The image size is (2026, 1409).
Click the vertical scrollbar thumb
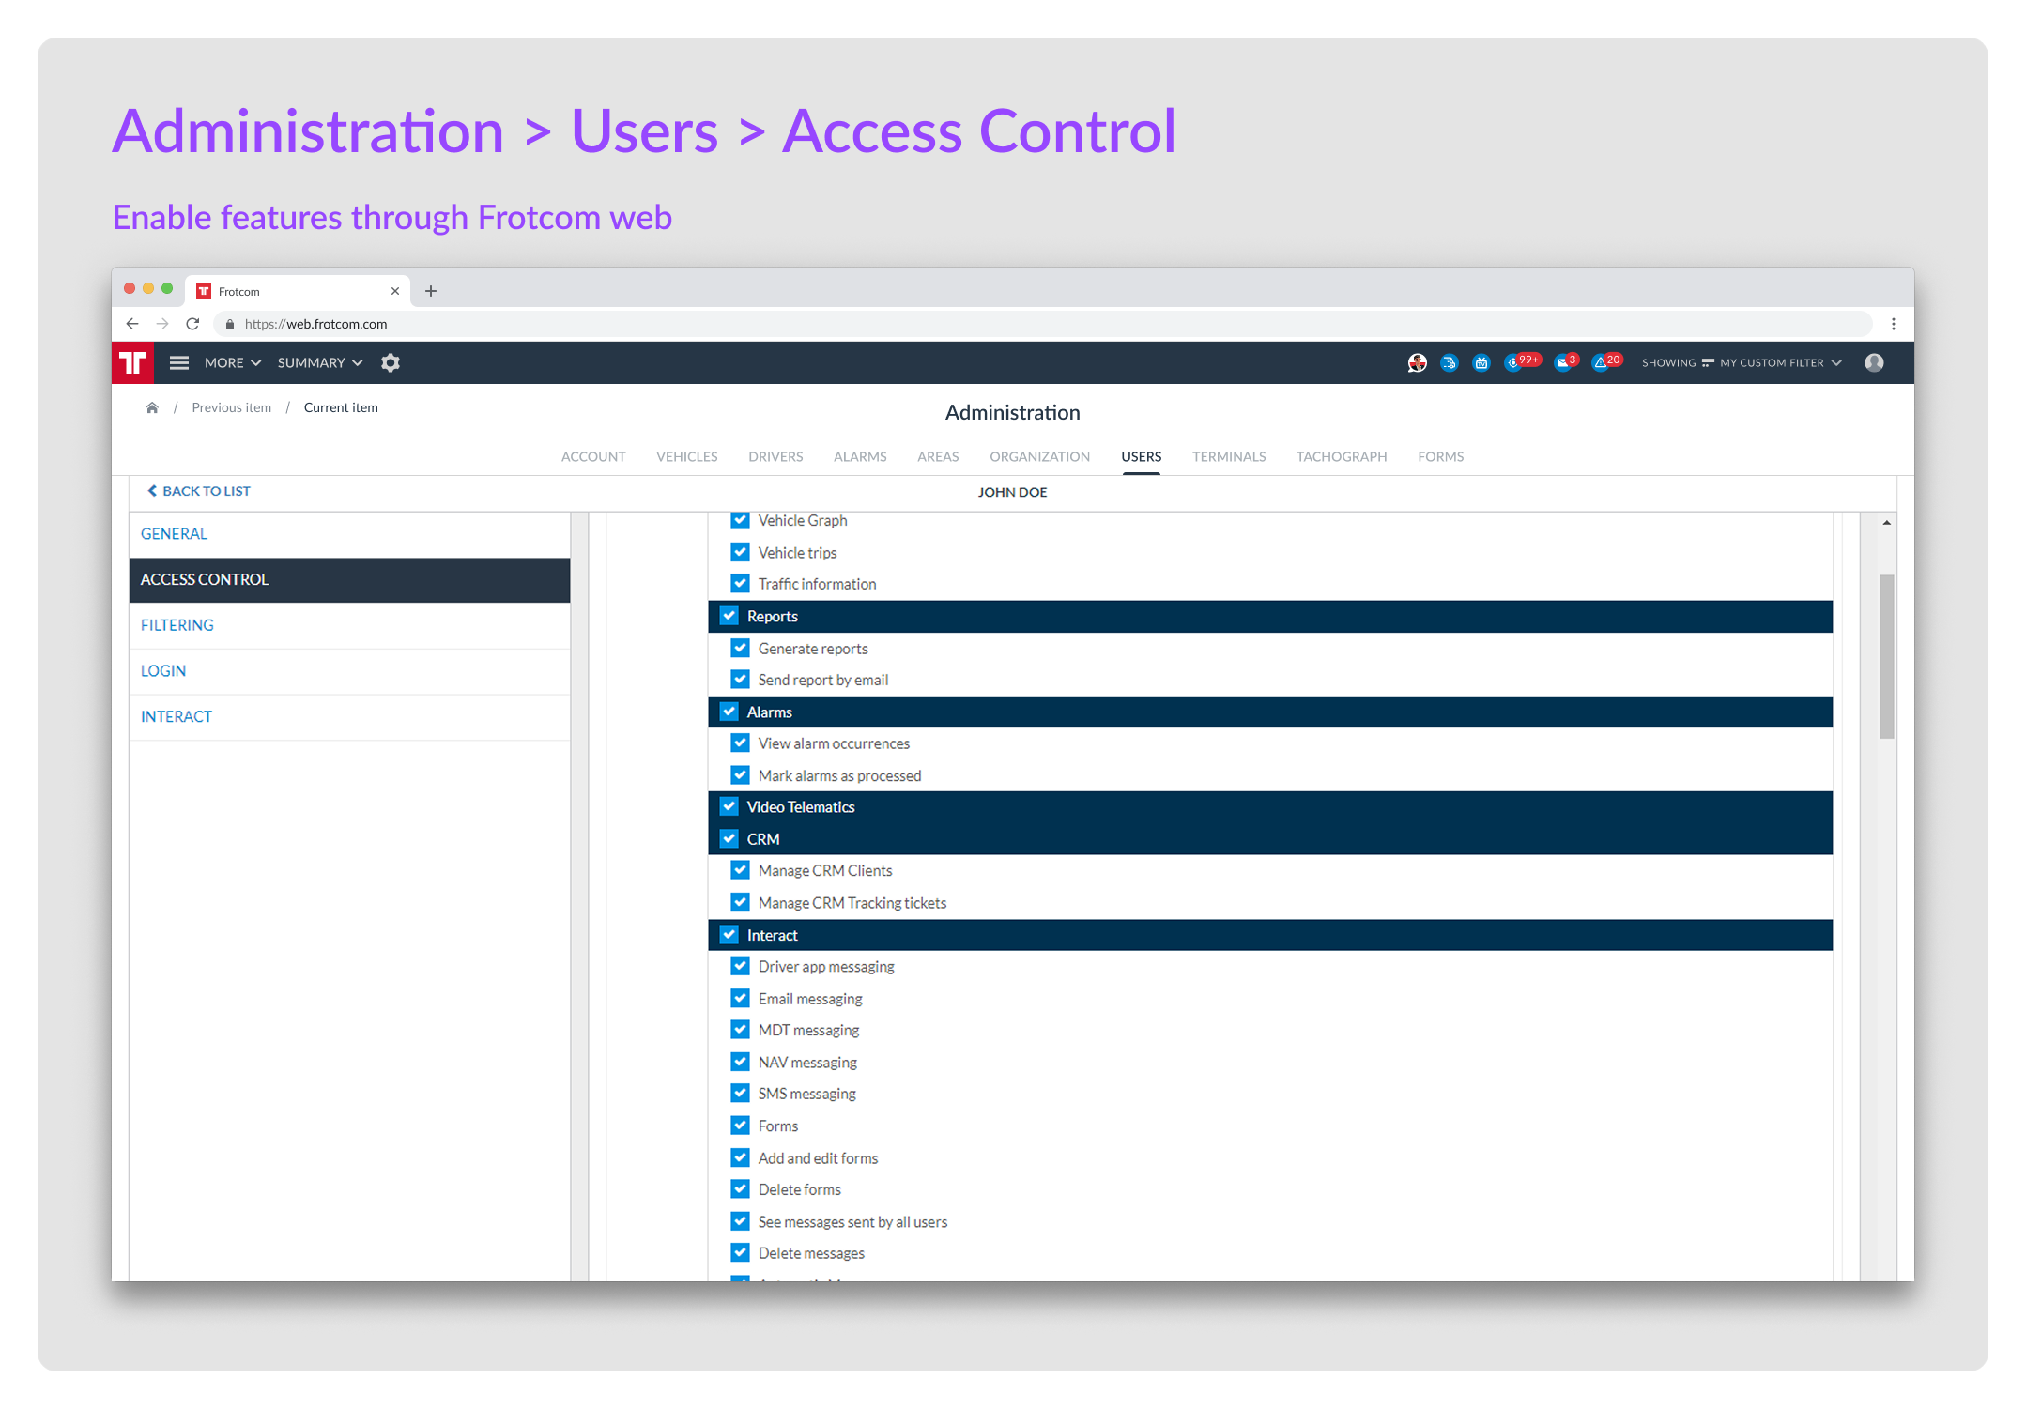(x=1886, y=656)
